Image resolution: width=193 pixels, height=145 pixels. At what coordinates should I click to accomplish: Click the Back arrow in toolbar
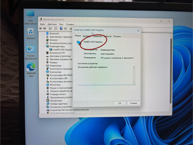[x=41, y=28]
